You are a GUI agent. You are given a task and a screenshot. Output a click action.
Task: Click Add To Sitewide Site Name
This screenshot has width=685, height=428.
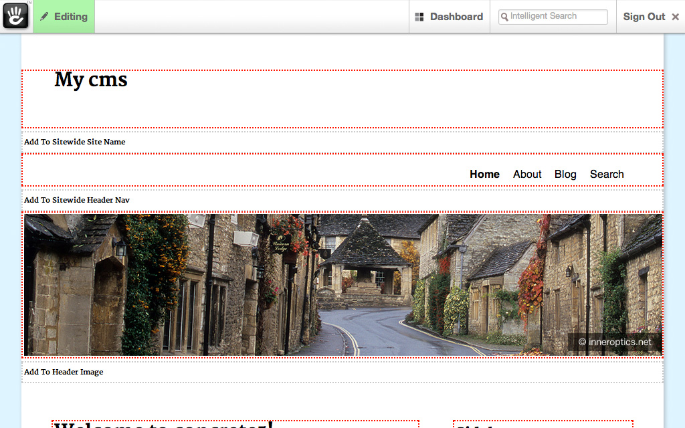[x=75, y=142]
